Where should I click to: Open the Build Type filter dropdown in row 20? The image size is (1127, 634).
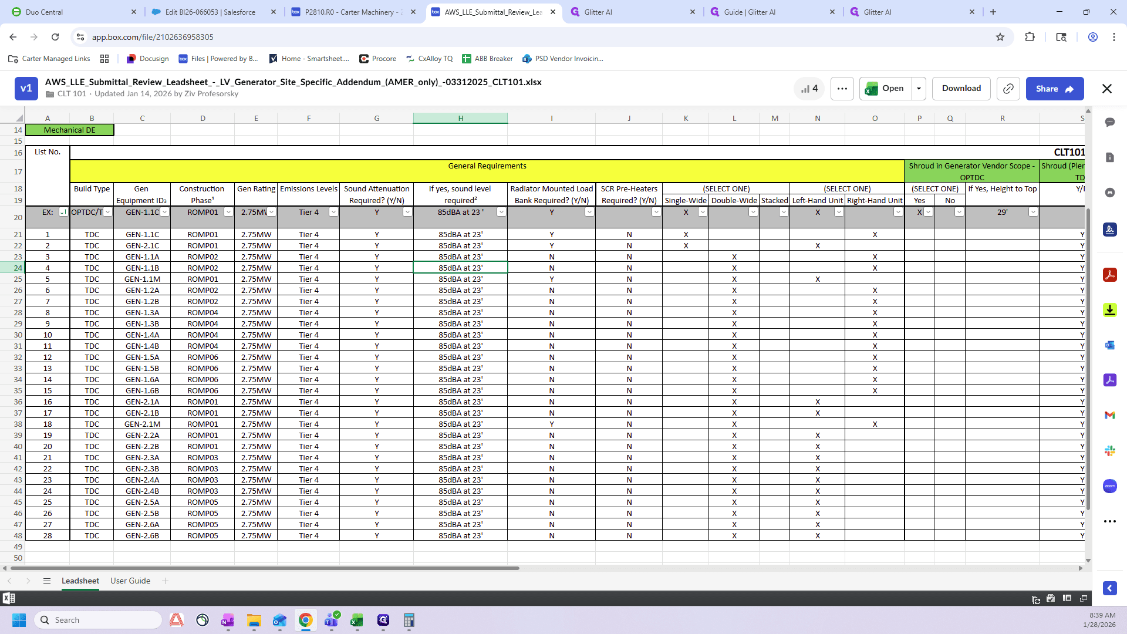[x=108, y=213]
